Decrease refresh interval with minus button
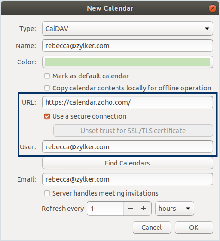Viewport: 220px width, 241px height. point(130,209)
